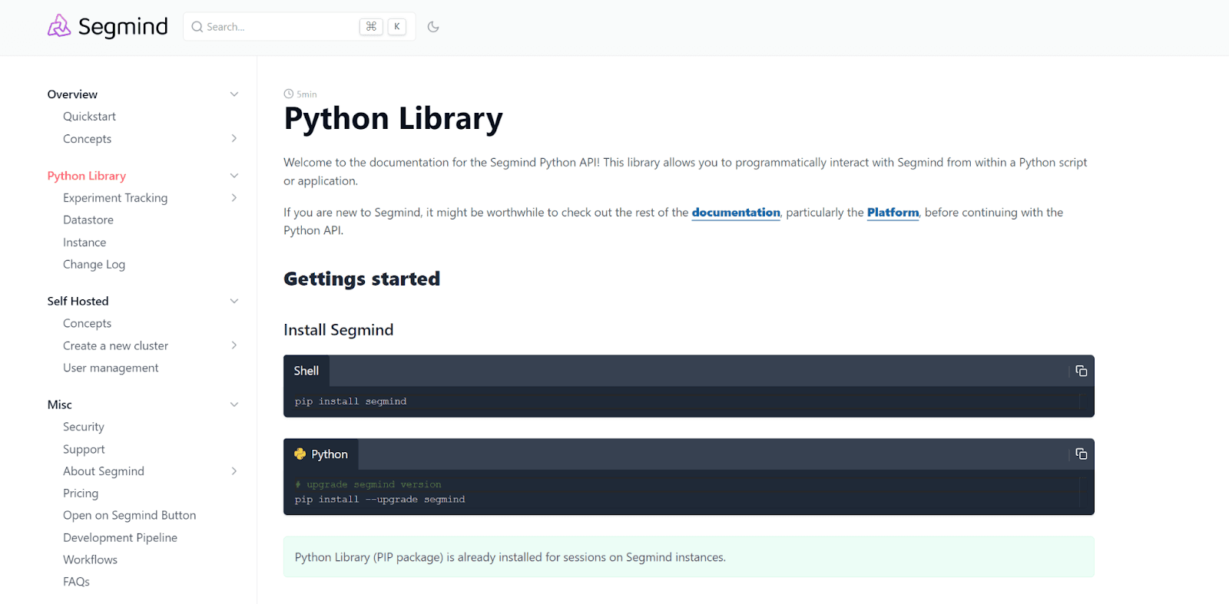The width and height of the screenshot is (1229, 604).
Task: Click the Segmind logo icon
Action: click(x=59, y=26)
